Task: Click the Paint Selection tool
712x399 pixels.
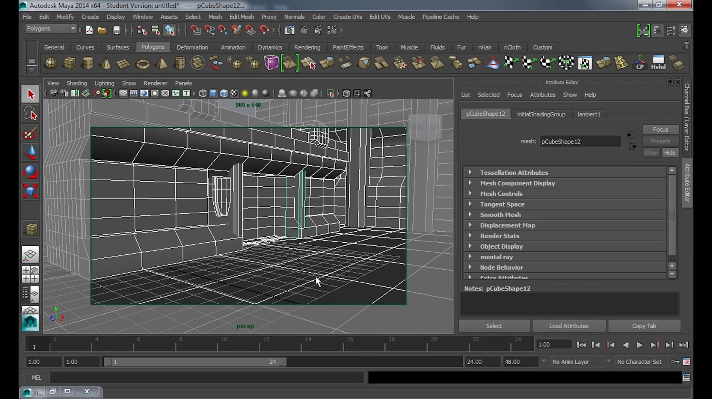Action: [30, 134]
